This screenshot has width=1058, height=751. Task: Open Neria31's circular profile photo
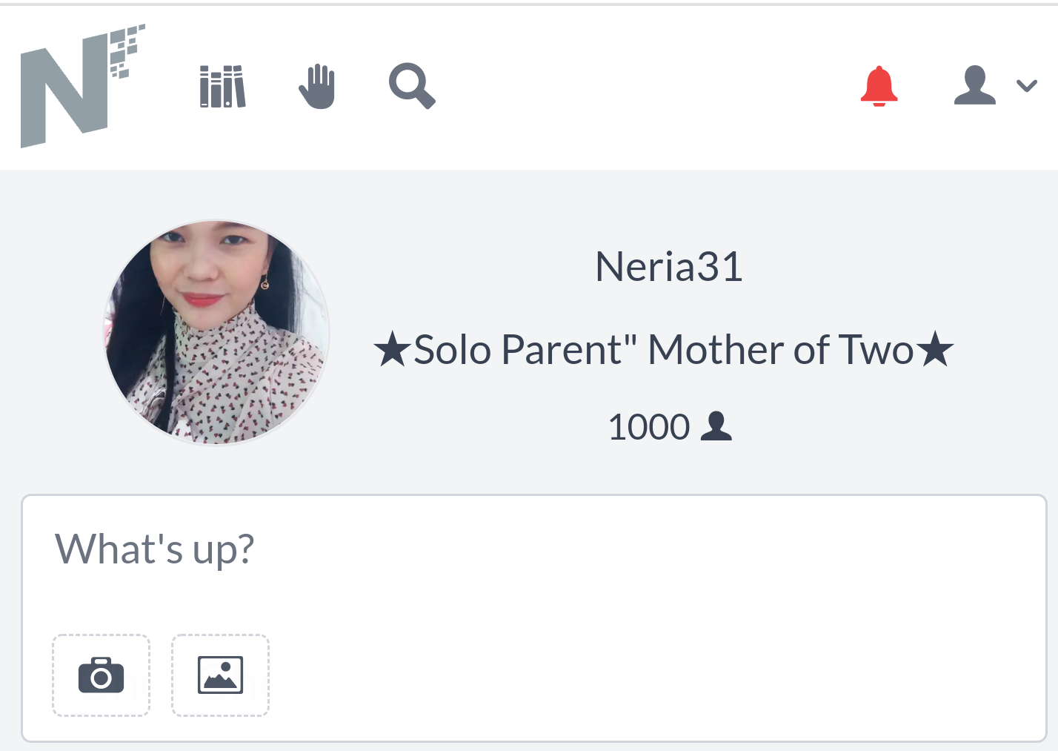[x=216, y=333]
